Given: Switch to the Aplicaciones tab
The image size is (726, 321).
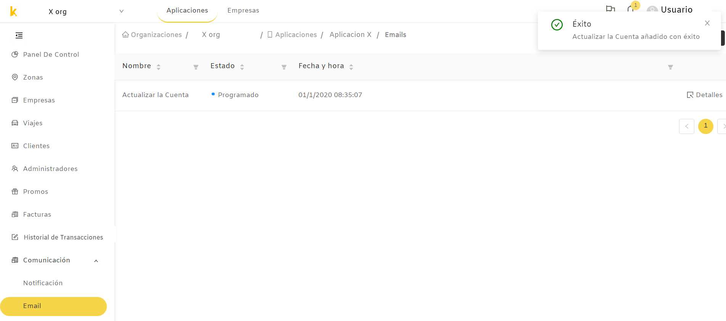Looking at the screenshot, I should coord(187,11).
